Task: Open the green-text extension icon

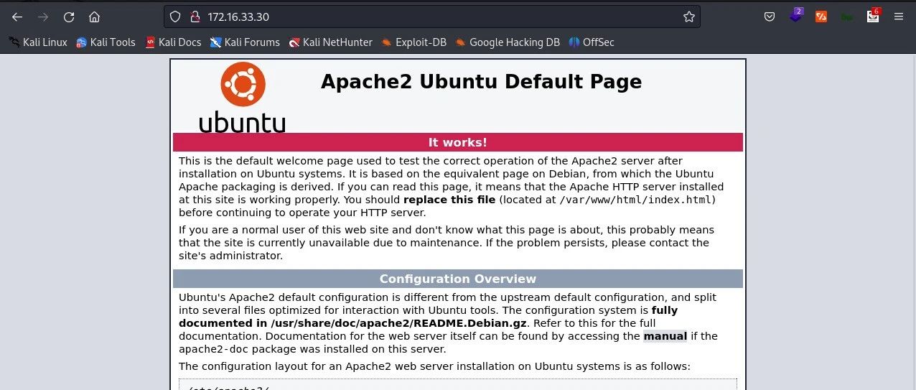Action: pos(847,17)
